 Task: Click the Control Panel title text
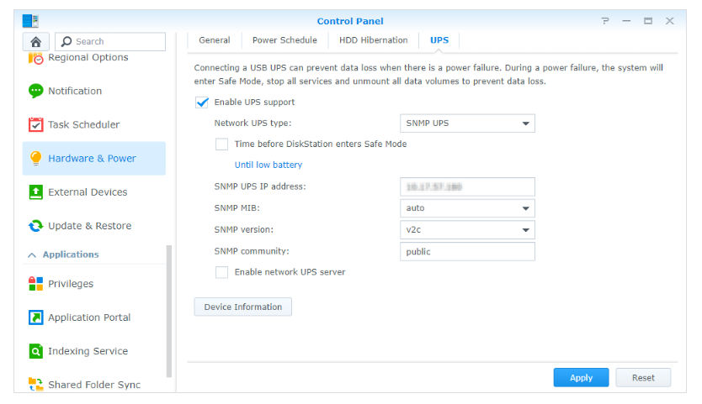coord(350,21)
